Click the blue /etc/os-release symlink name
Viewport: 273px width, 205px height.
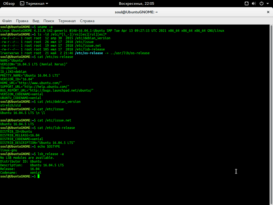click(x=89, y=53)
